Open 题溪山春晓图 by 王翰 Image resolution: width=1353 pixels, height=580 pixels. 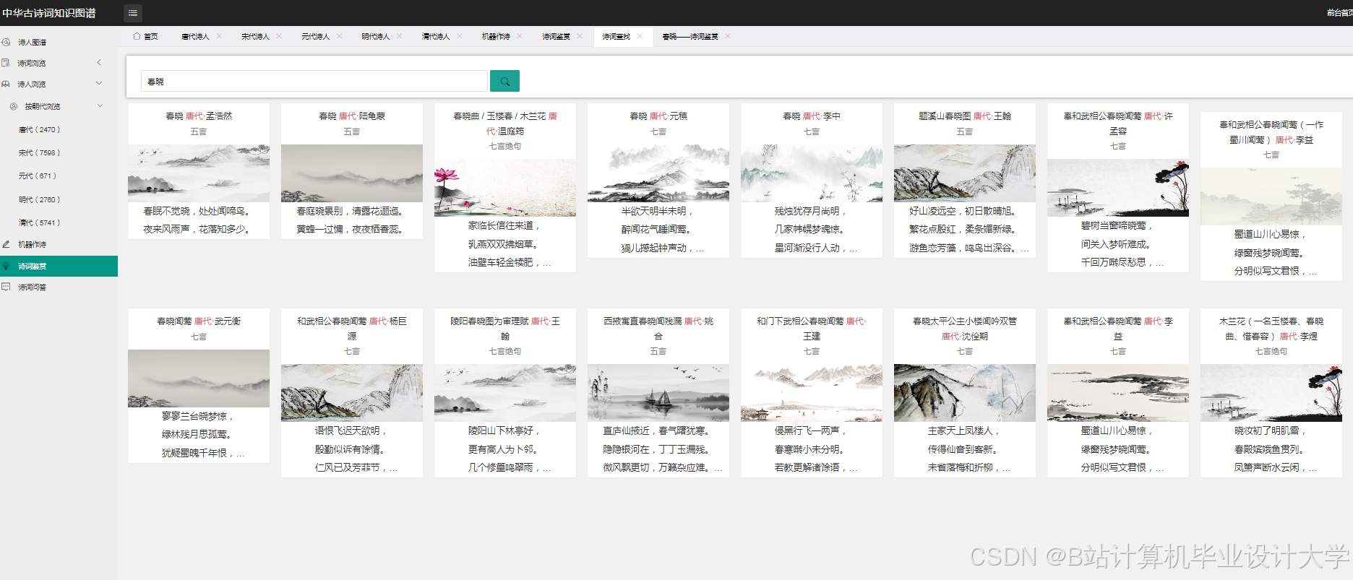(x=965, y=116)
